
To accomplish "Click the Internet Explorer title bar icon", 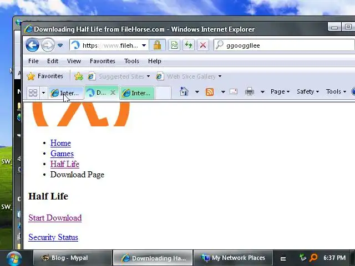I will [x=28, y=29].
